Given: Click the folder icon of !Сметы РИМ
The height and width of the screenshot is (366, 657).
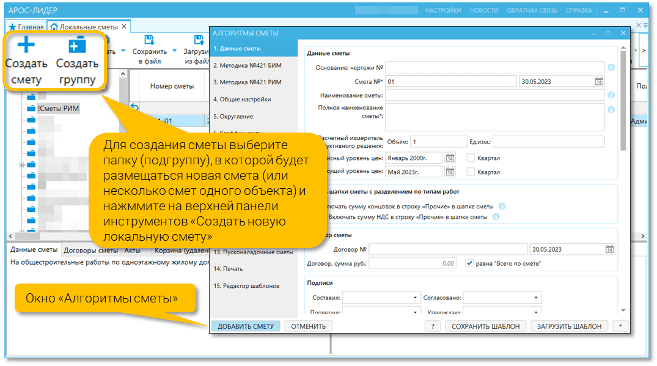Looking at the screenshot, I should point(31,109).
